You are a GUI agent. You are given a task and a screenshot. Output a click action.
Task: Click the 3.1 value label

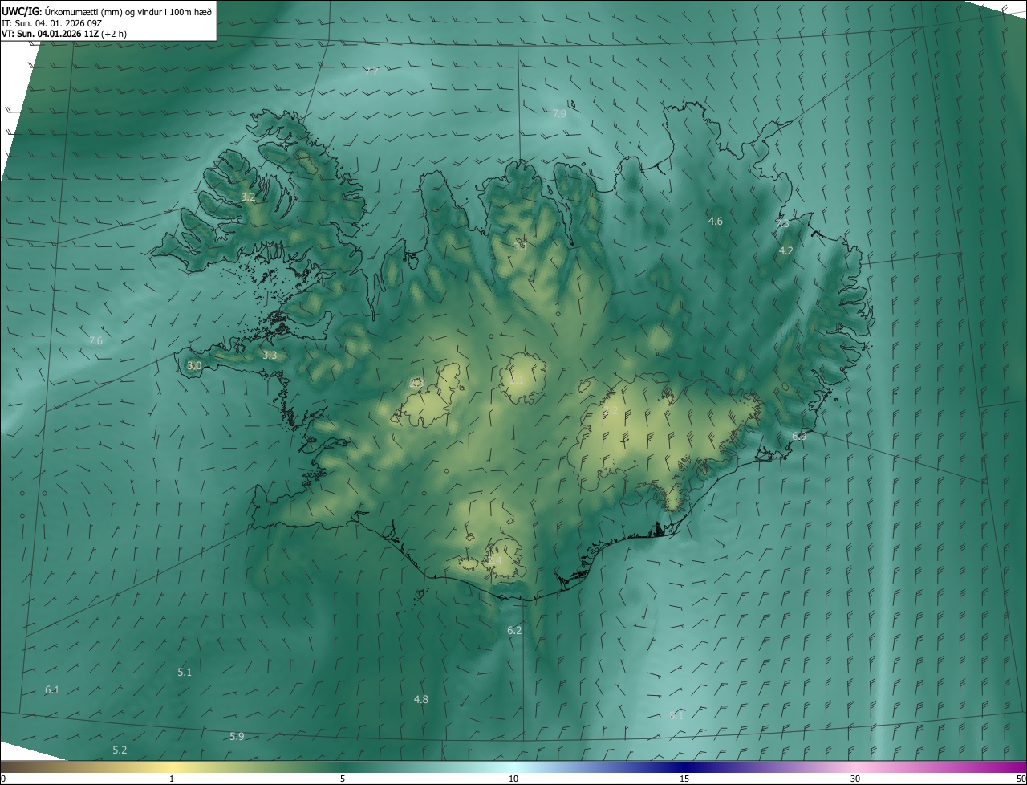521,246
